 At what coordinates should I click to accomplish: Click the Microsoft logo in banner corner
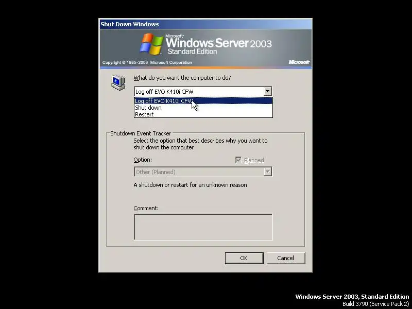[x=299, y=62]
